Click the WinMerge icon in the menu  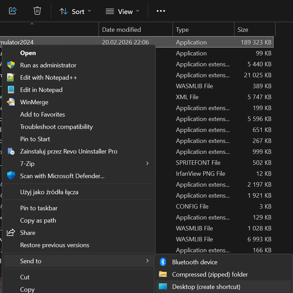pos(11,102)
